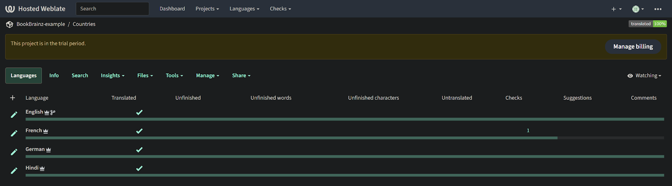Open the plus add menu in navbar
Viewport: 672px width, 186px height.
pos(616,9)
